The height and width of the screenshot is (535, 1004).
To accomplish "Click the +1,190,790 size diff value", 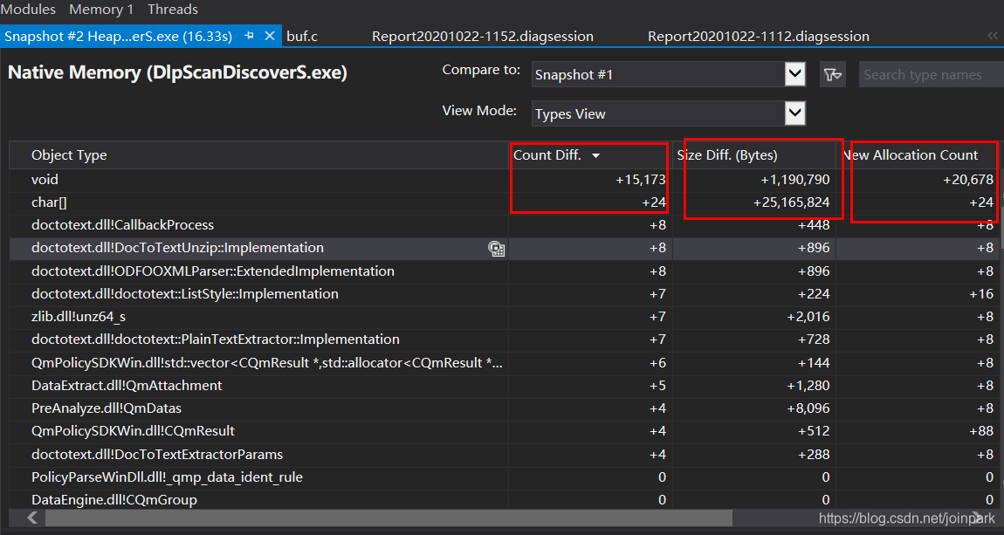I will pyautogui.click(x=794, y=180).
